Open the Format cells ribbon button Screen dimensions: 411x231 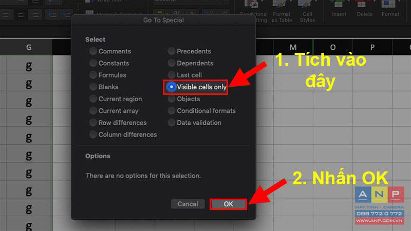point(390,9)
